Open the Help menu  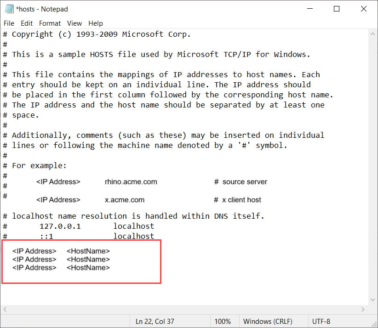click(96, 23)
